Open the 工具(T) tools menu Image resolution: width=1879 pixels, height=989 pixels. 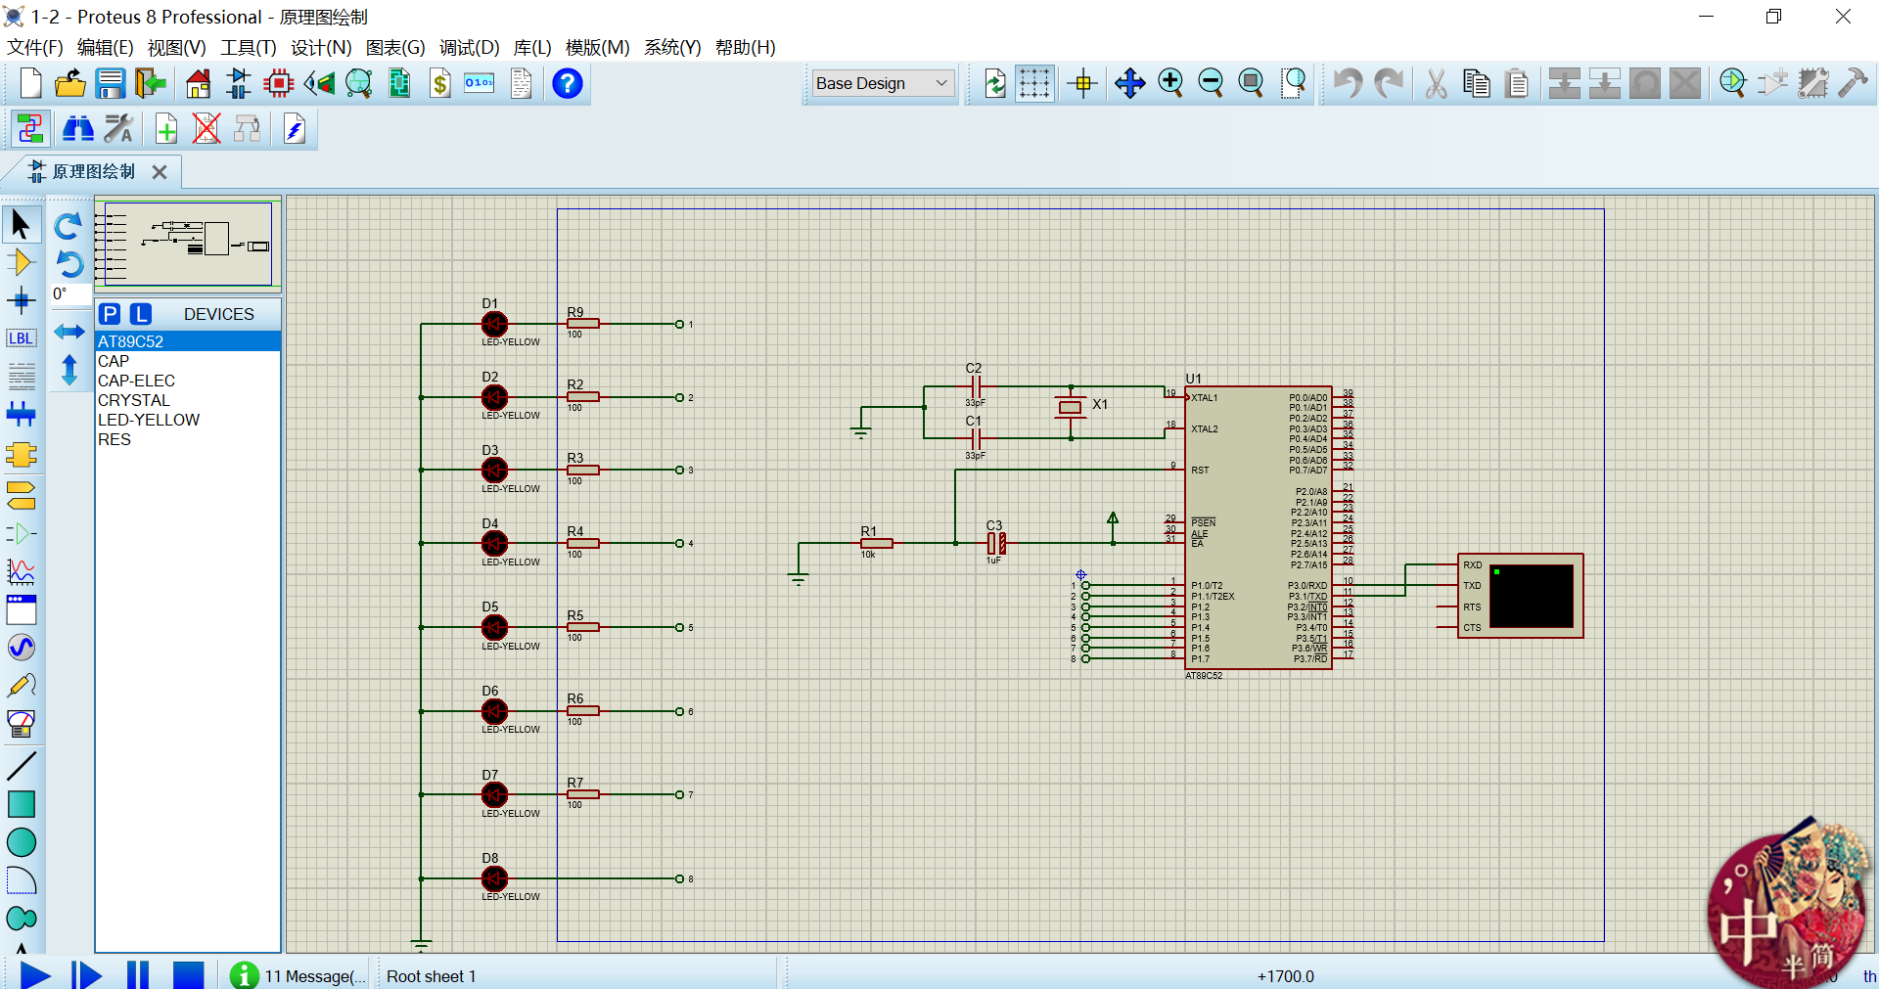click(x=248, y=48)
